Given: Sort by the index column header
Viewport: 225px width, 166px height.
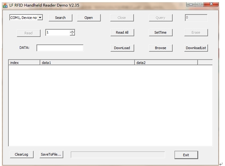Looking at the screenshot, I should coord(24,63).
